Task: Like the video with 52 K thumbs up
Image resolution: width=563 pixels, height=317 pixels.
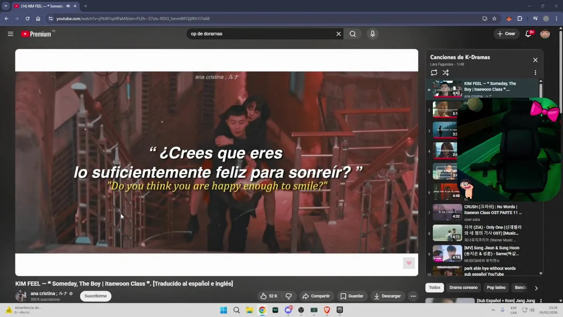Action: click(x=268, y=296)
